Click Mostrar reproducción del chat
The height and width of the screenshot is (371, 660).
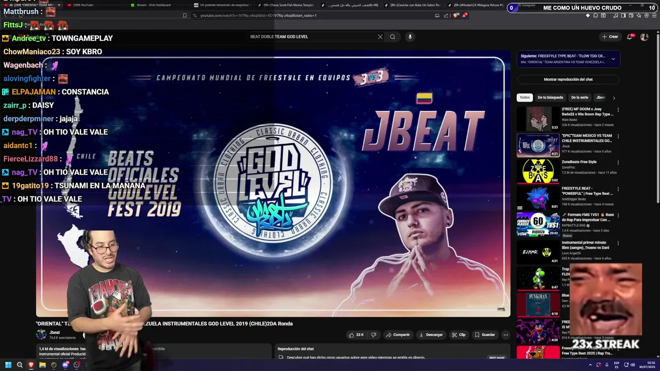568,79
